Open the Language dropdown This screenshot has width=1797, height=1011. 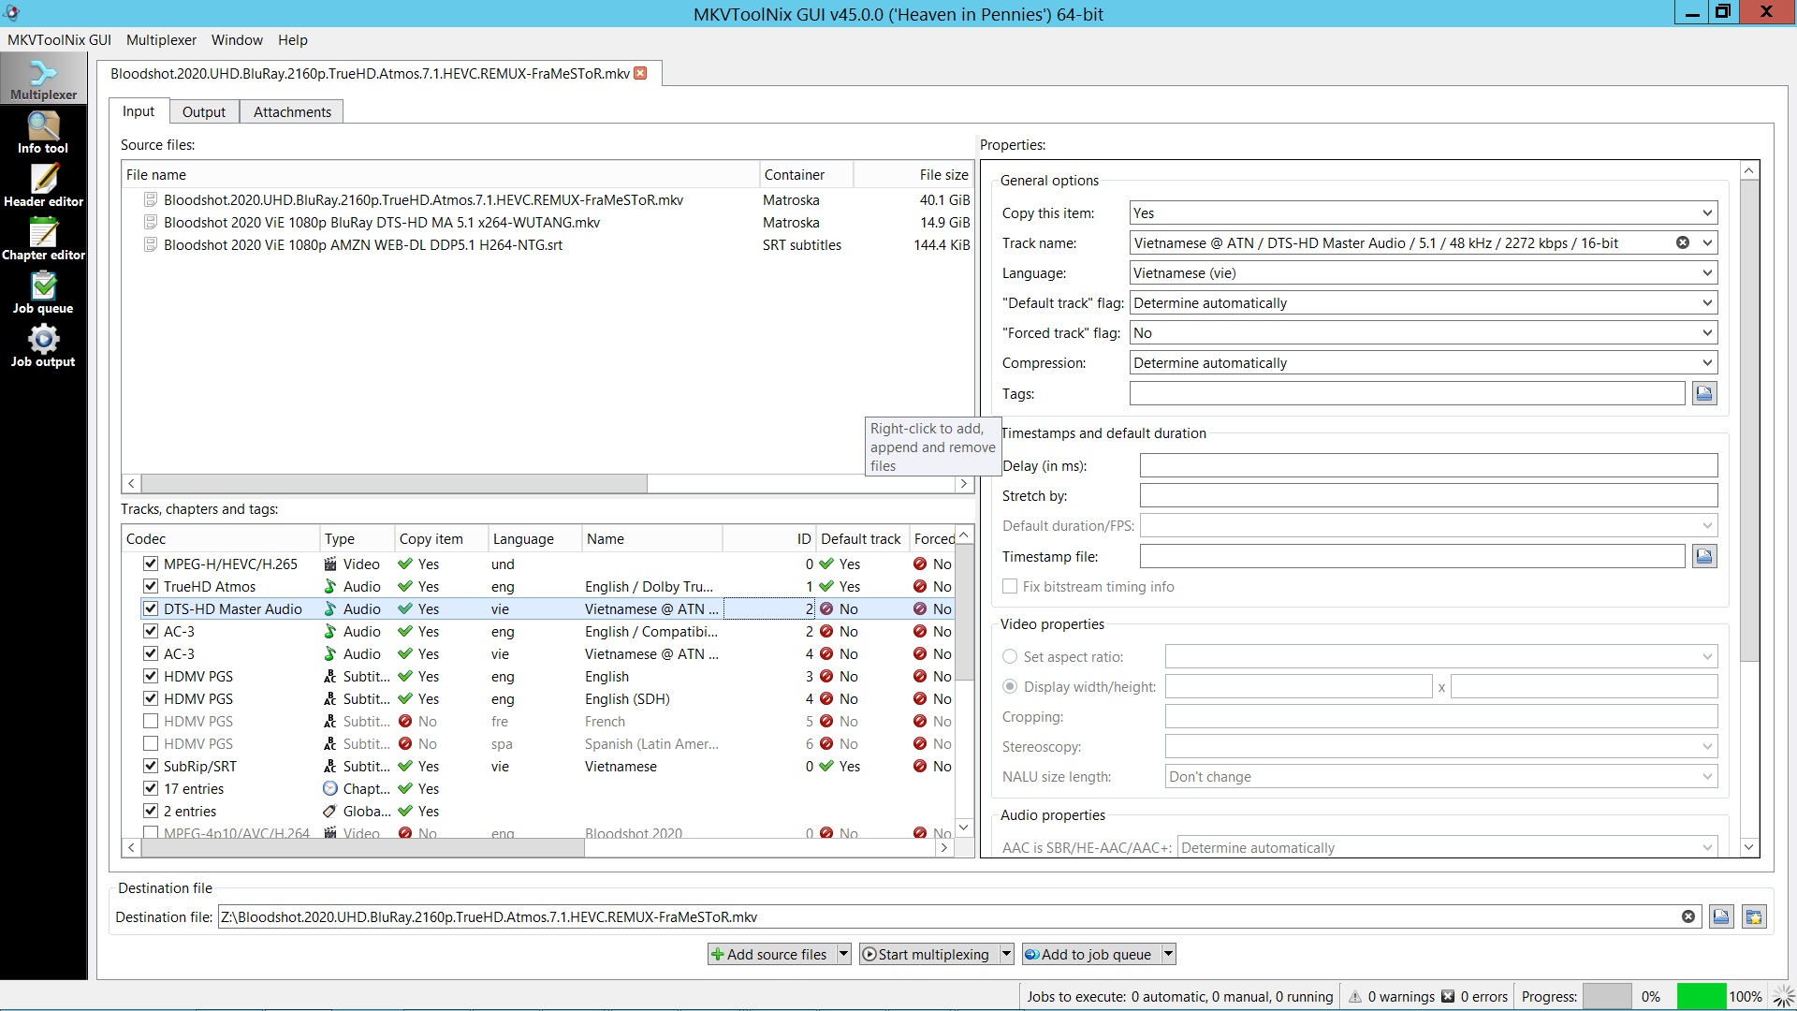point(1424,273)
